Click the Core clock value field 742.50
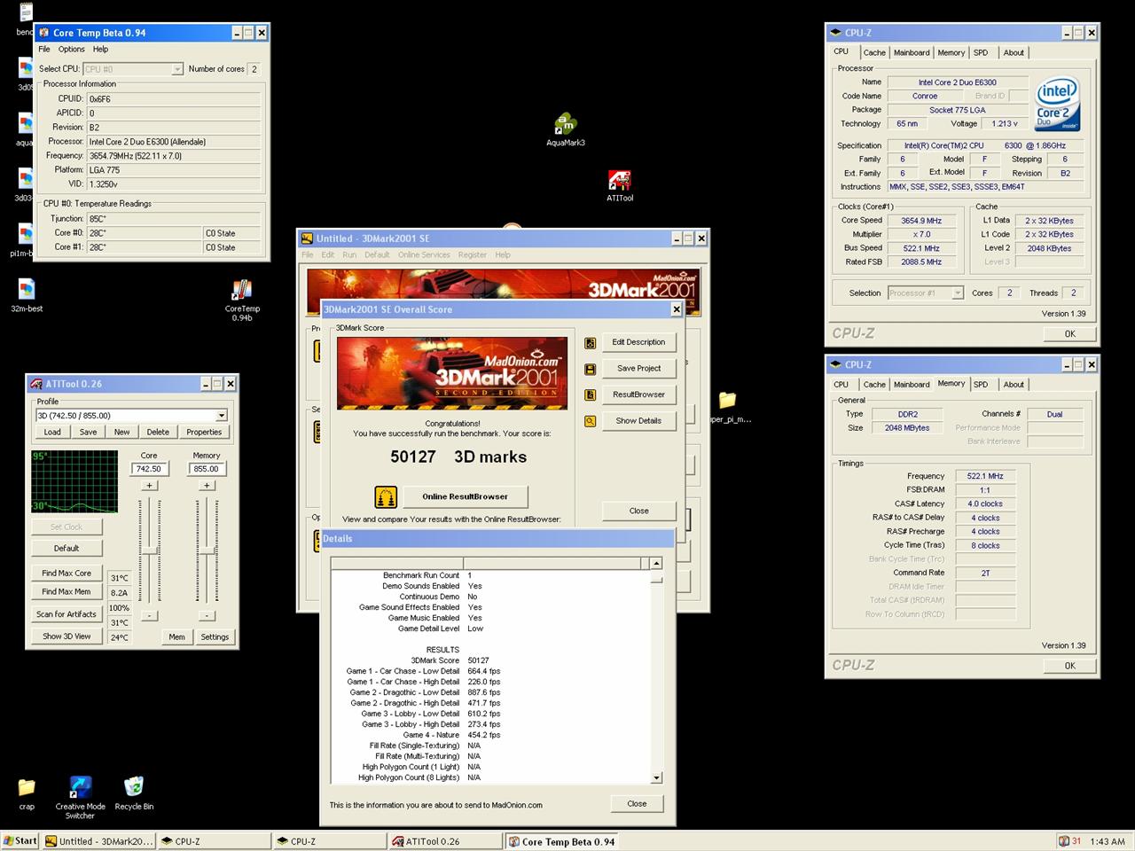The image size is (1135, 851). [x=149, y=469]
